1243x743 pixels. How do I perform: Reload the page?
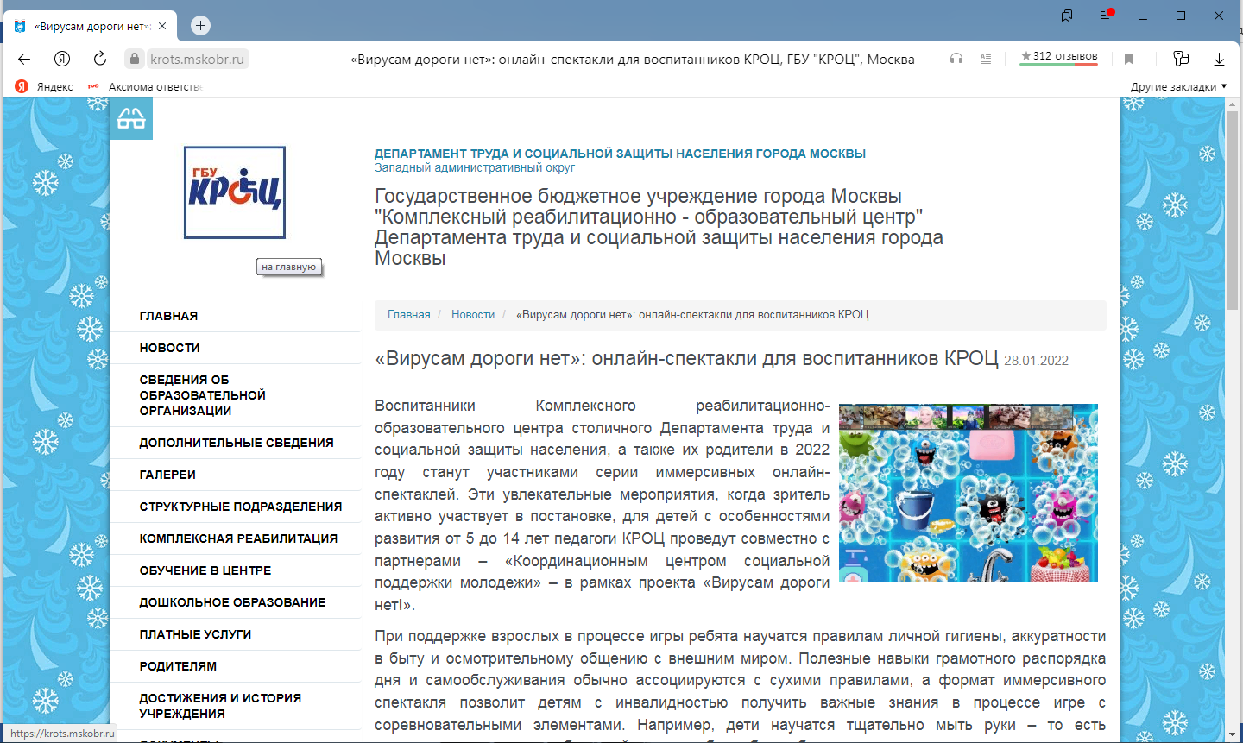point(100,59)
